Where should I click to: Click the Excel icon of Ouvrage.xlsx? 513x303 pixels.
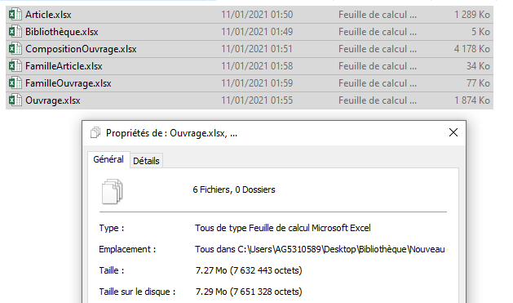point(15,100)
